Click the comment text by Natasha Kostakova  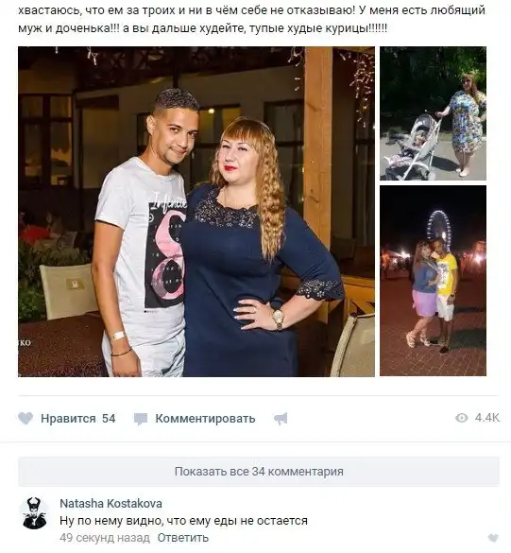coord(183,521)
